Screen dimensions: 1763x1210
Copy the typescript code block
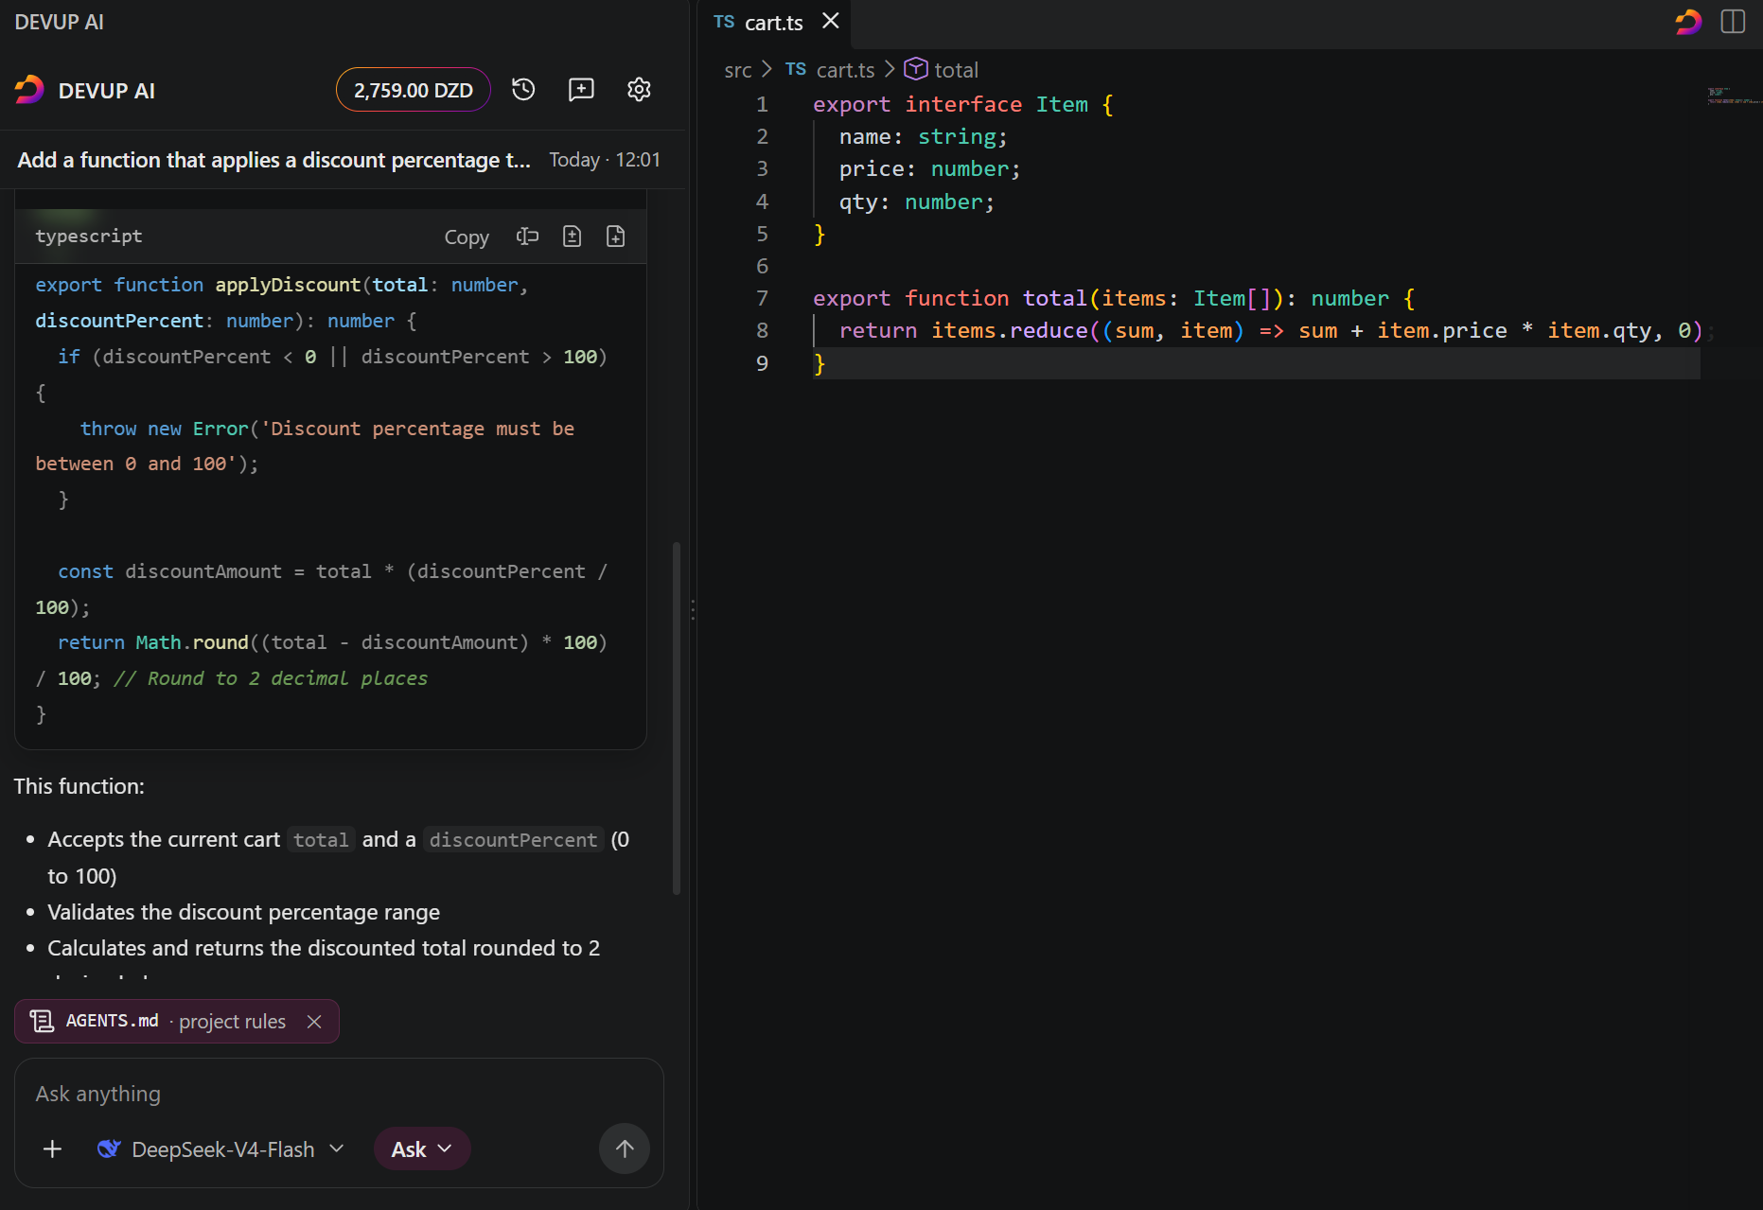pyautogui.click(x=467, y=237)
